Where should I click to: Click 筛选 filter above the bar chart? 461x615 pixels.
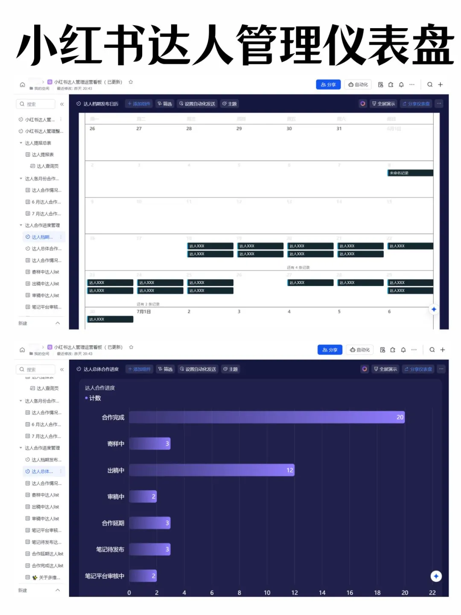point(166,369)
